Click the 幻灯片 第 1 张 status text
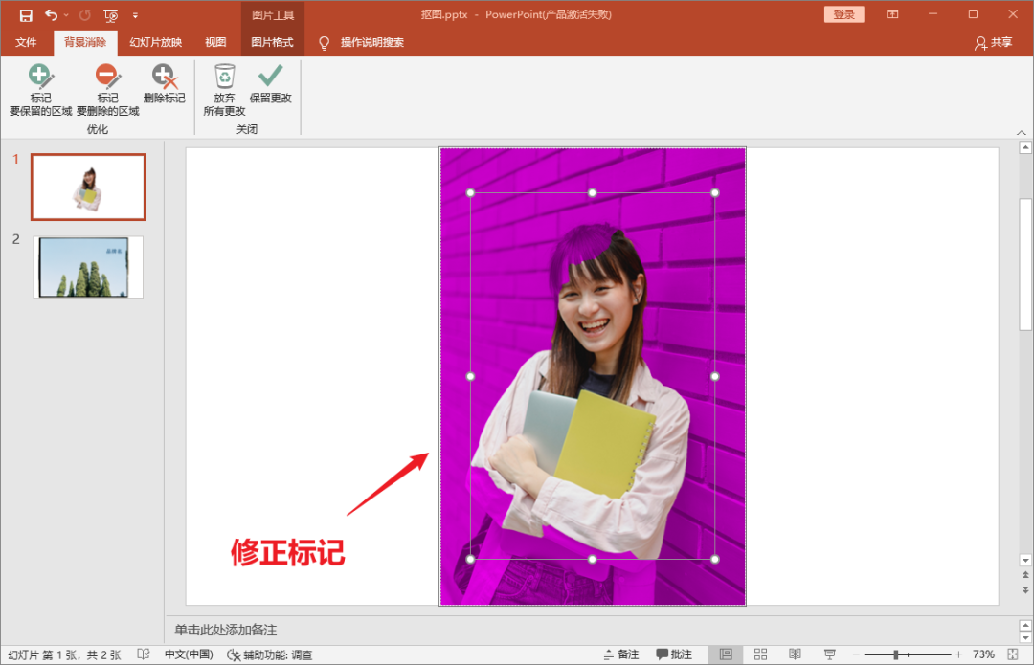Viewport: 1034px width, 665px height. click(65, 654)
